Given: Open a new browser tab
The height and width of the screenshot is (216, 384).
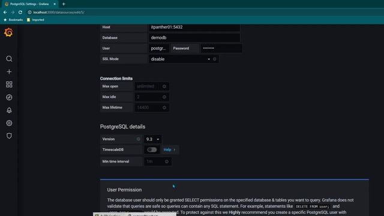Looking at the screenshot, I should point(64,4).
